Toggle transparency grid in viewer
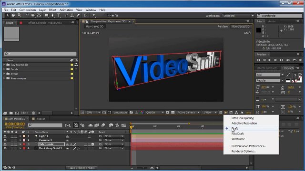This screenshot has height=171, width=305. click(x=173, y=113)
